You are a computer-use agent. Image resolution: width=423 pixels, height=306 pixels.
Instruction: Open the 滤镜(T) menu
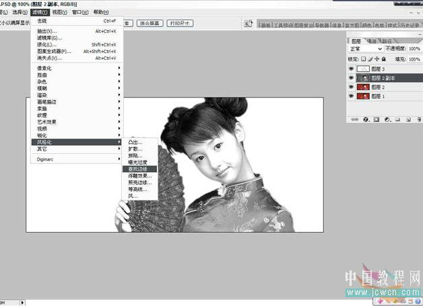[x=40, y=12]
